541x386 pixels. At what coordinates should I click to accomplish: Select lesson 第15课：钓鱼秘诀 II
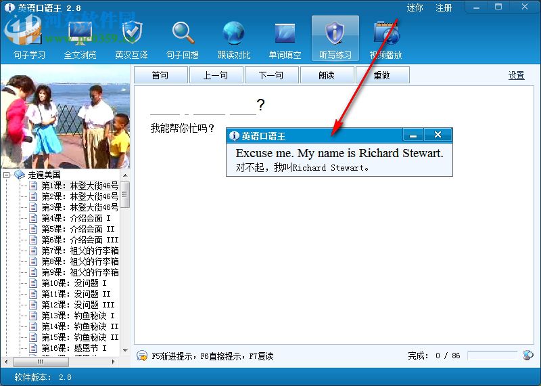pyautogui.click(x=80, y=337)
